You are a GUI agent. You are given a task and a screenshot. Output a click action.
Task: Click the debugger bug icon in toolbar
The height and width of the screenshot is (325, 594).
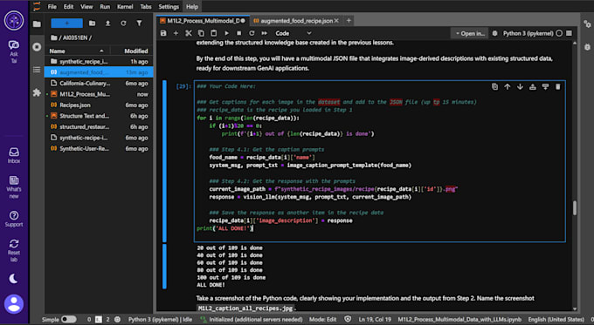point(494,33)
